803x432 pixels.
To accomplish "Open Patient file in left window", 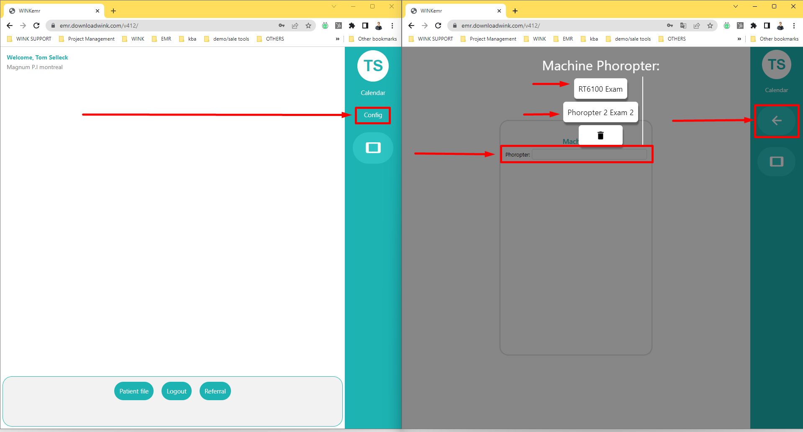I will tap(134, 391).
